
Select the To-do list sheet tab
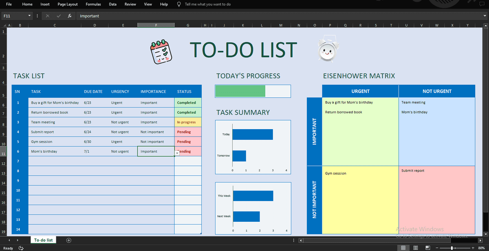[x=43, y=240]
